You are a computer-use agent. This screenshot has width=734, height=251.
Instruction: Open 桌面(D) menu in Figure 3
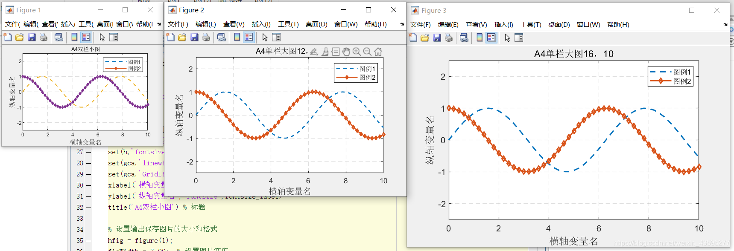click(559, 25)
